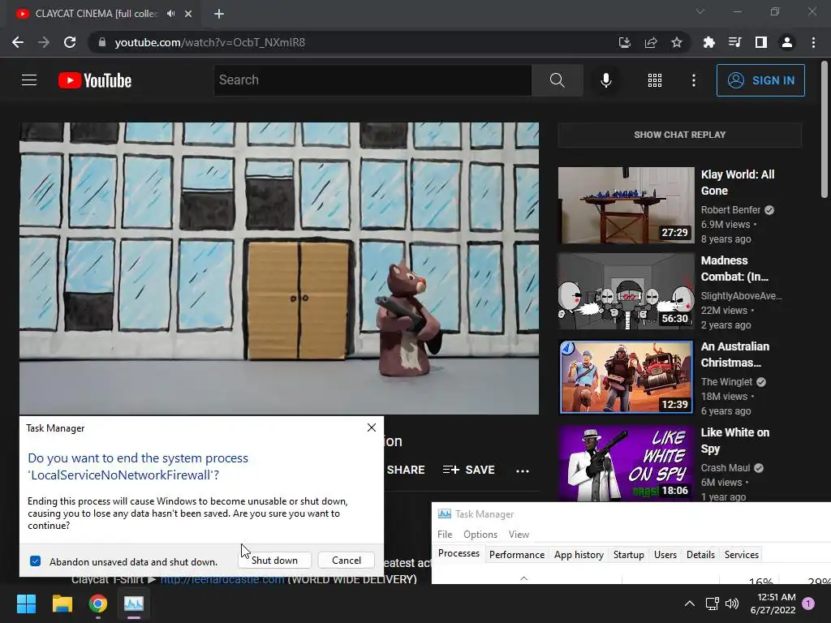Open the Chrome three-dot menu
Screen dimensions: 831x623
[813, 42]
